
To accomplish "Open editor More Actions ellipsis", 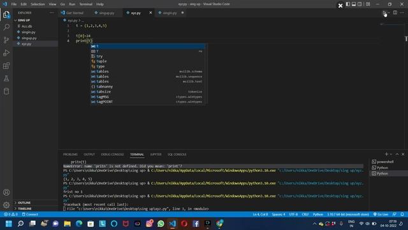I will [402, 13].
